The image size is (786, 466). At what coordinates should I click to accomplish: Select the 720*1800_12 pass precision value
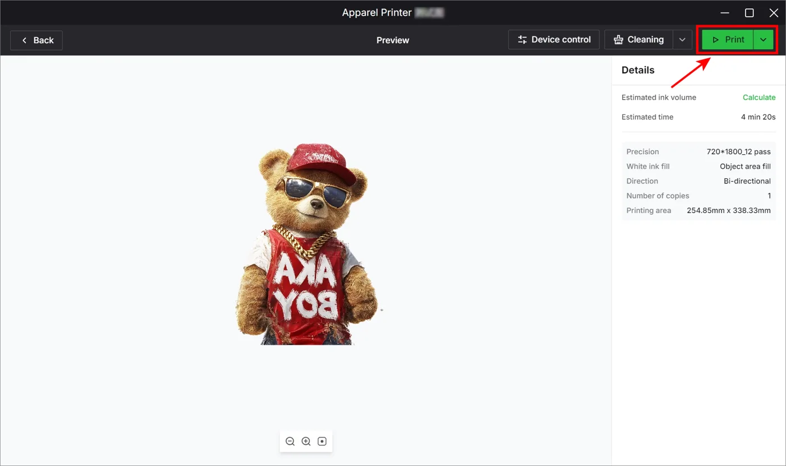[x=738, y=152]
